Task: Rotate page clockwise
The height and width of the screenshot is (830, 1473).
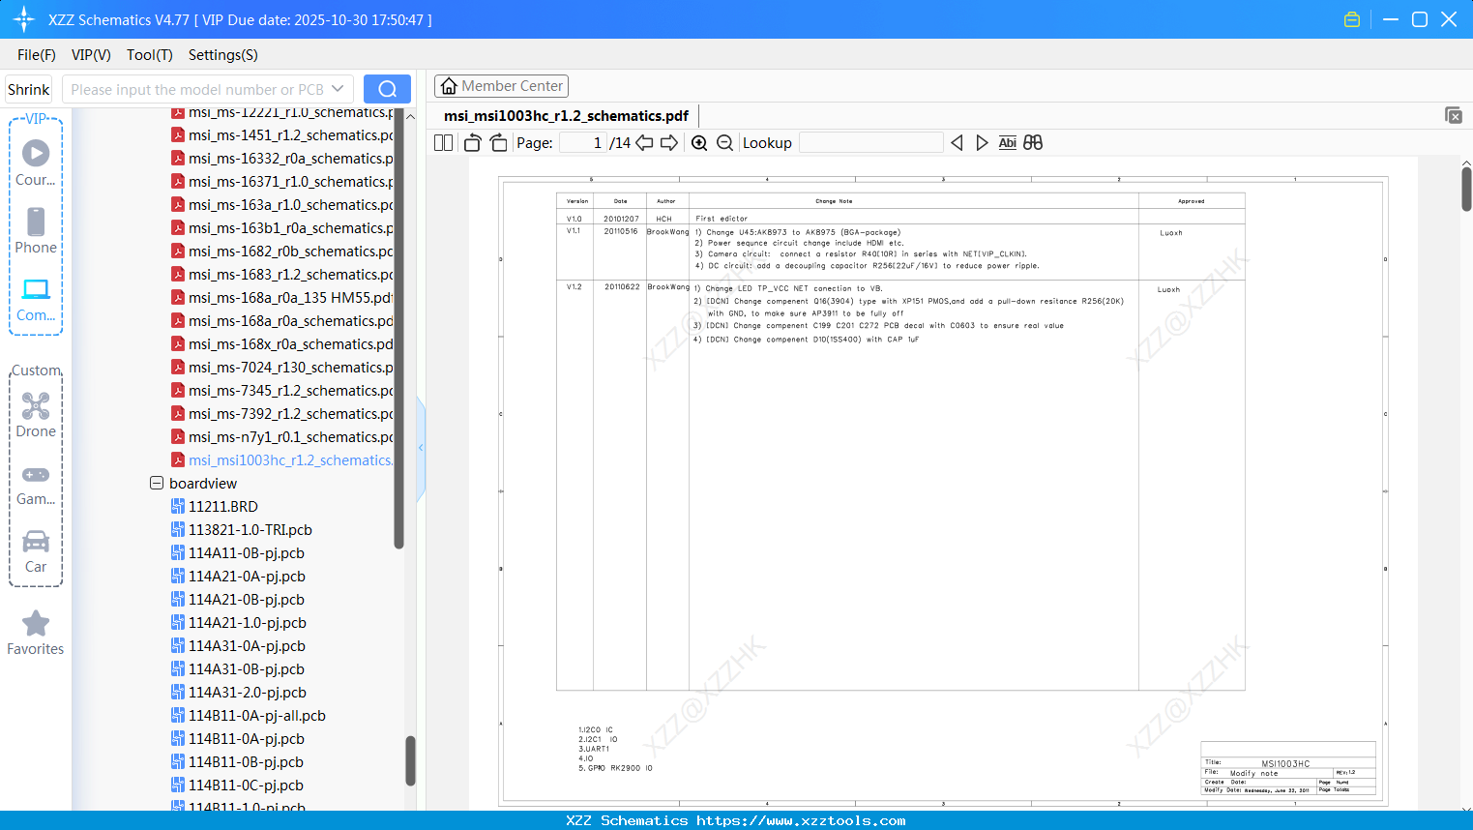Action: 498,143
